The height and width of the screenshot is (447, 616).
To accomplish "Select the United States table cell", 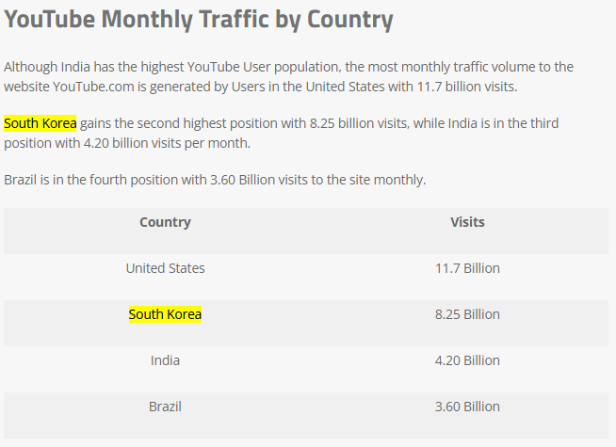I will pyautogui.click(x=165, y=268).
